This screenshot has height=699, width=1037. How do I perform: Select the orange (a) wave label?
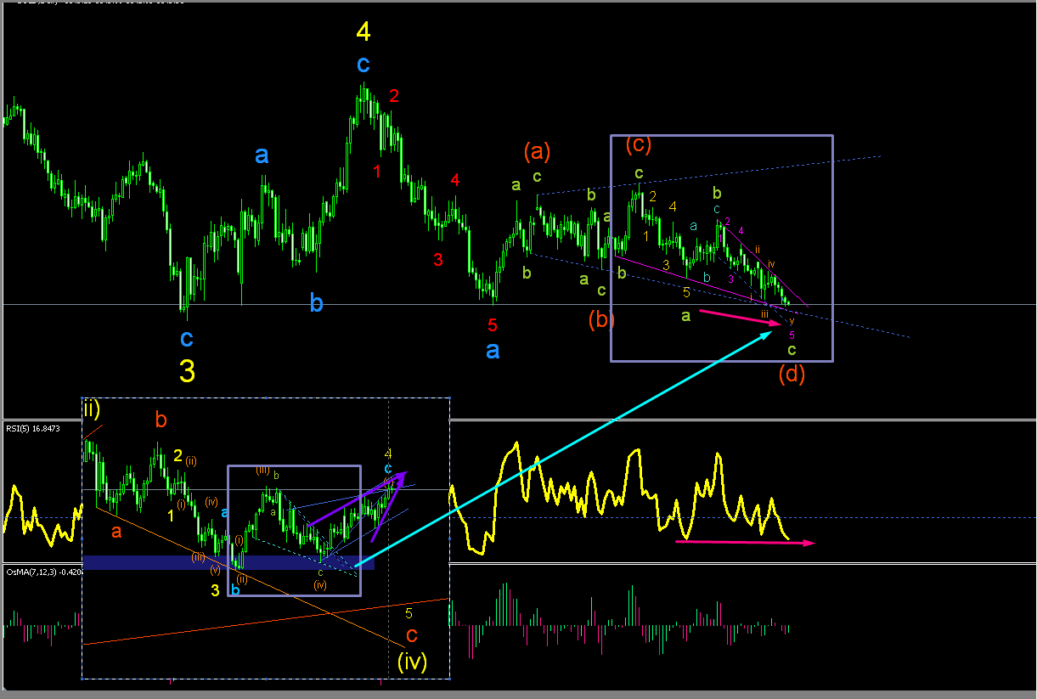(x=537, y=152)
